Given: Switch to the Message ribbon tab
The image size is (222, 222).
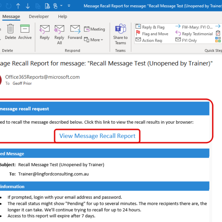Looking at the screenshot, I should 11,17.
